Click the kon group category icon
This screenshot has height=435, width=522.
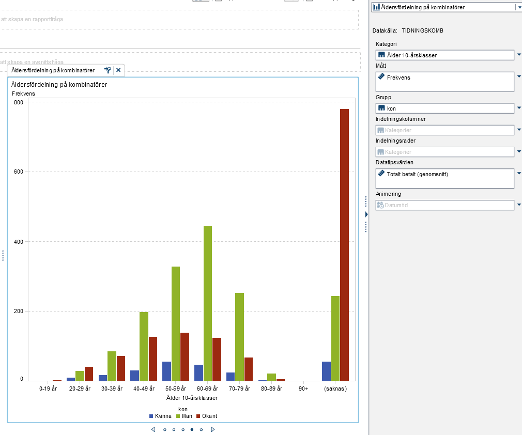tap(381, 108)
